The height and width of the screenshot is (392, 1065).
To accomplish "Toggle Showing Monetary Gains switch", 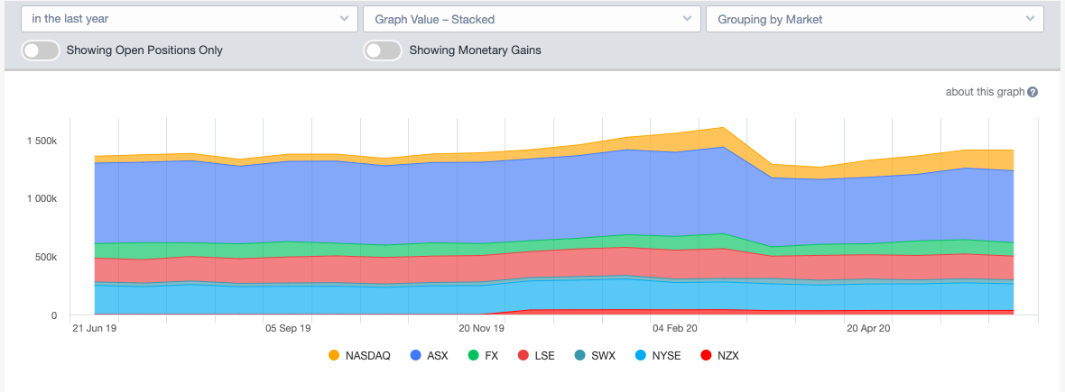I will pos(384,50).
